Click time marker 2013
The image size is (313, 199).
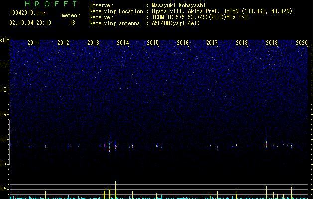93,43
